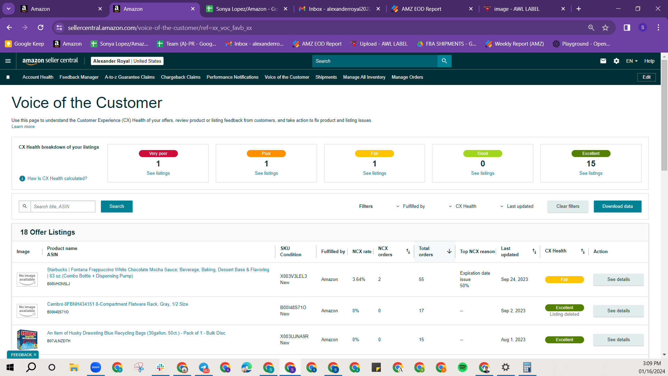Click See listings under Very poor

click(158, 173)
